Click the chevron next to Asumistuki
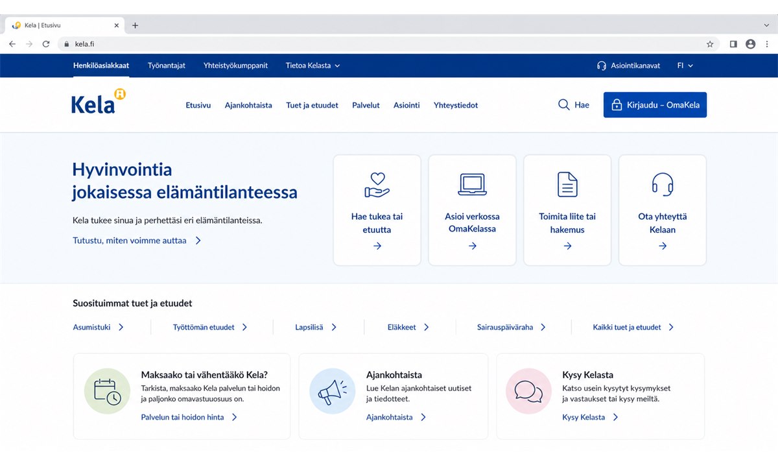778x467 pixels. [x=121, y=328]
